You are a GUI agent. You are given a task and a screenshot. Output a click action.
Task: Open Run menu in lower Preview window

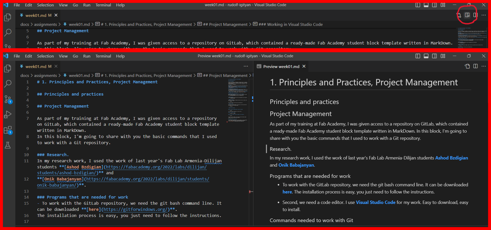tap(87, 56)
